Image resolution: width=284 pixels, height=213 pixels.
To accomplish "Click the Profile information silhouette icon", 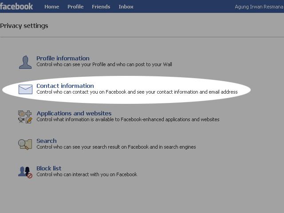I will click(25, 62).
